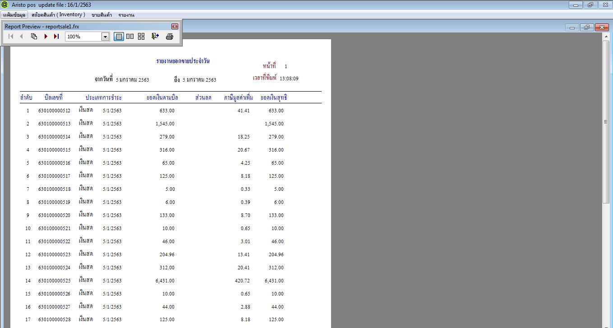Click VAT value 2.88
The height and width of the screenshot is (328, 613).
point(245,307)
